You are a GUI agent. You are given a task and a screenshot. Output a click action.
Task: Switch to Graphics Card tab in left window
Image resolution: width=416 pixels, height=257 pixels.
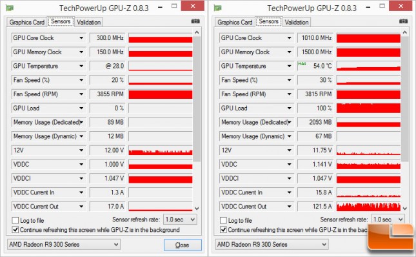tap(27, 23)
